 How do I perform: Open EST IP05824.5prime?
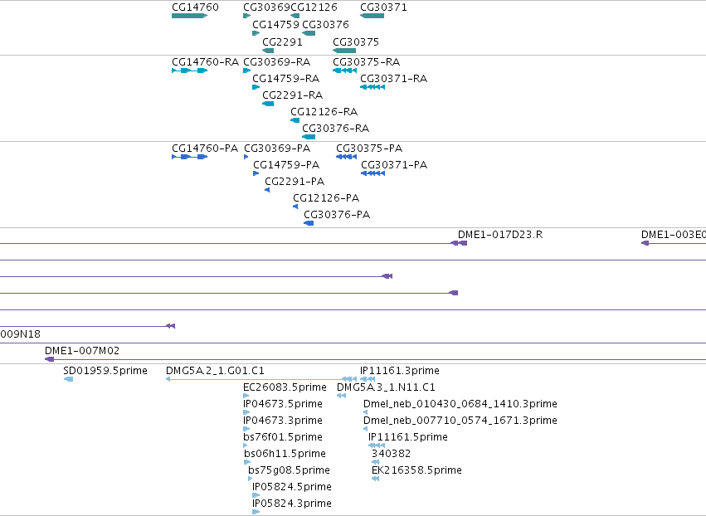click(292, 487)
